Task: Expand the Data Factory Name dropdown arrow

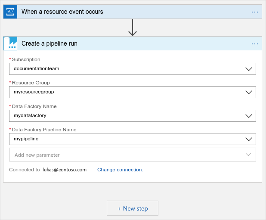Action: click(248, 116)
